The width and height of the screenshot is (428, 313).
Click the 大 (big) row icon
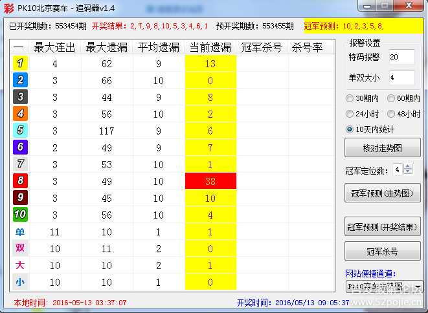pos(20,265)
